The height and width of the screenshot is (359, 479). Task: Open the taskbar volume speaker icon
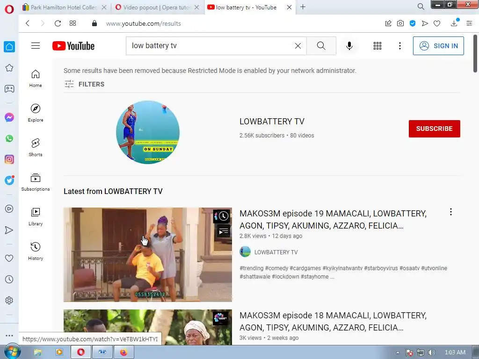(431, 352)
